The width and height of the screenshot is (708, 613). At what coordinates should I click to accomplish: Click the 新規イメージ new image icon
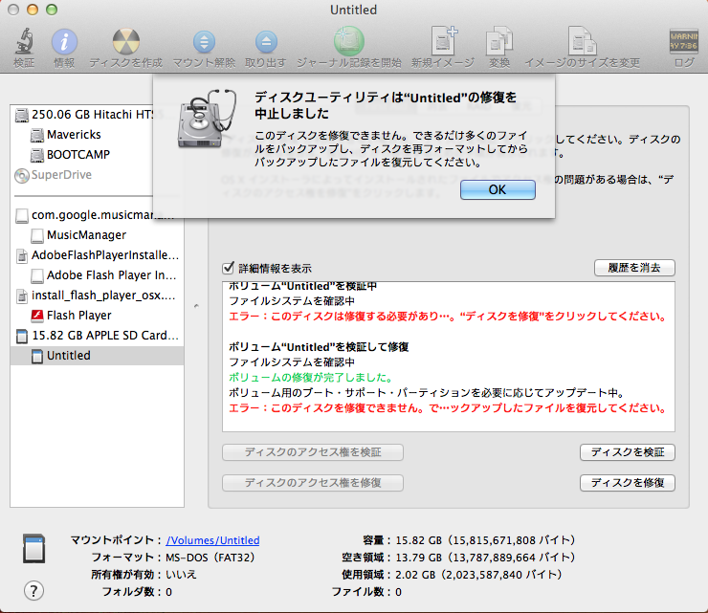443,42
